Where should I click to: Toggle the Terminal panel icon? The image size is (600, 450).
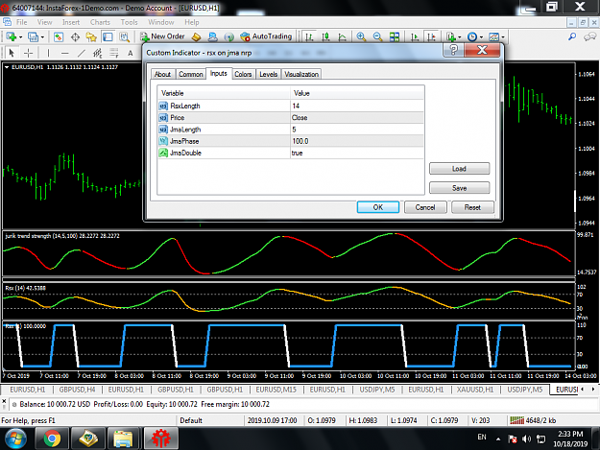click(108, 37)
